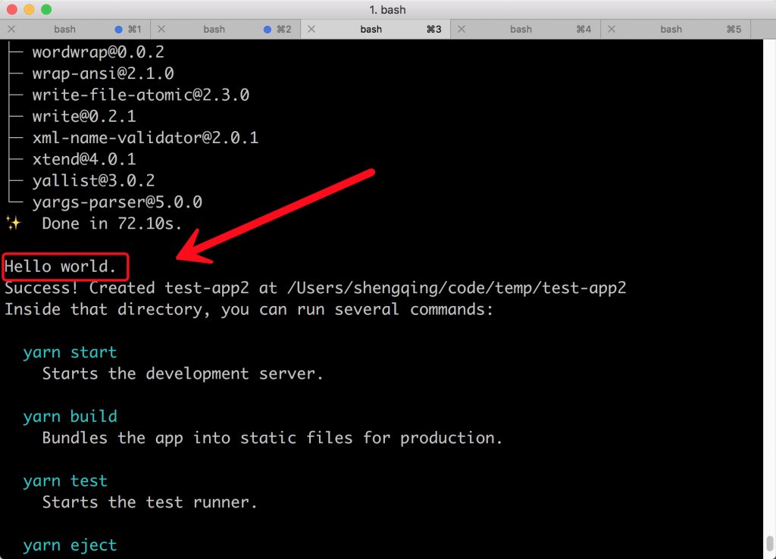Activate the fifth bash tab ⌘5
The image size is (776, 559).
tap(671, 30)
